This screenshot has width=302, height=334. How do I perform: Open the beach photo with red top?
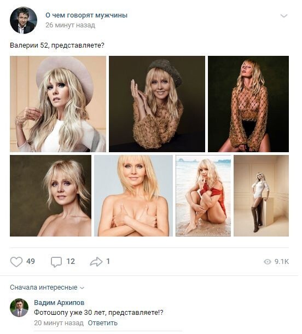click(204, 195)
